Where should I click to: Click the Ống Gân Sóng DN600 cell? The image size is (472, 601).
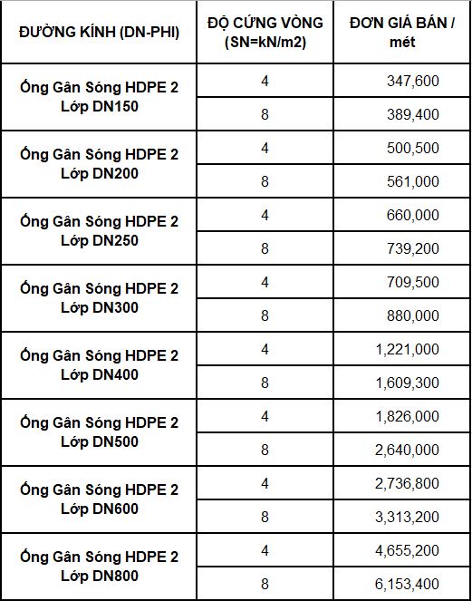[99, 499]
